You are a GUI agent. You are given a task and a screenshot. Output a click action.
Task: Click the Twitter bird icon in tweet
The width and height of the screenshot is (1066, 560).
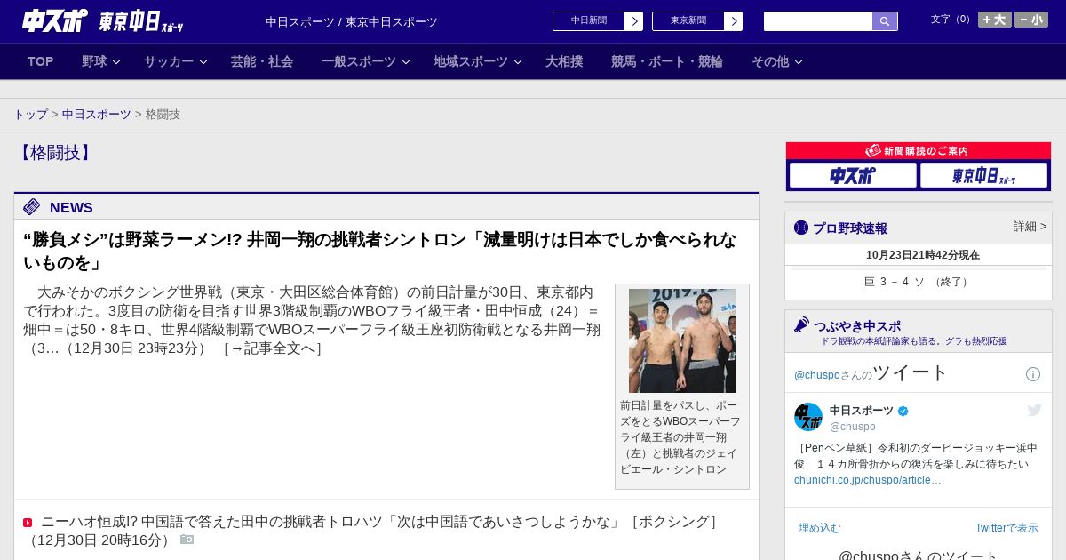1034,410
